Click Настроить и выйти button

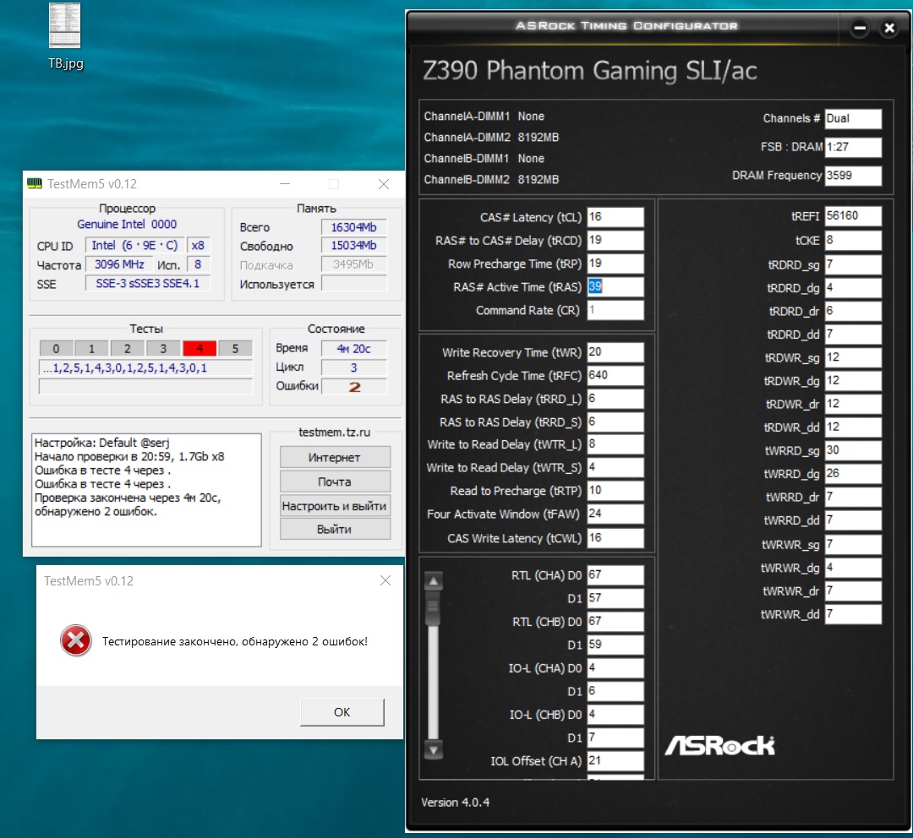(x=335, y=506)
